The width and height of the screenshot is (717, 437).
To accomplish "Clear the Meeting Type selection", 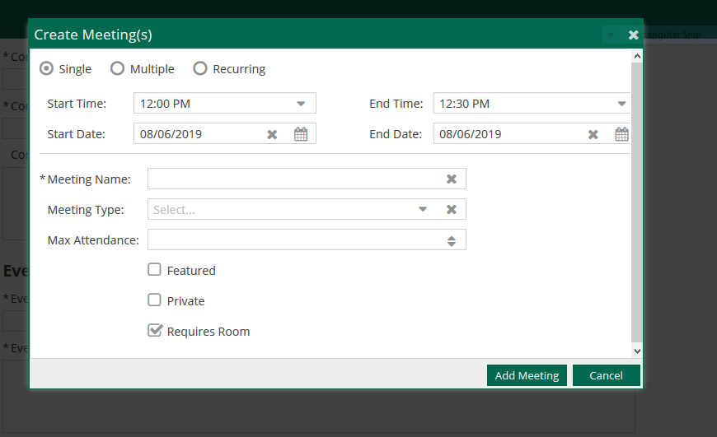I will (x=452, y=210).
